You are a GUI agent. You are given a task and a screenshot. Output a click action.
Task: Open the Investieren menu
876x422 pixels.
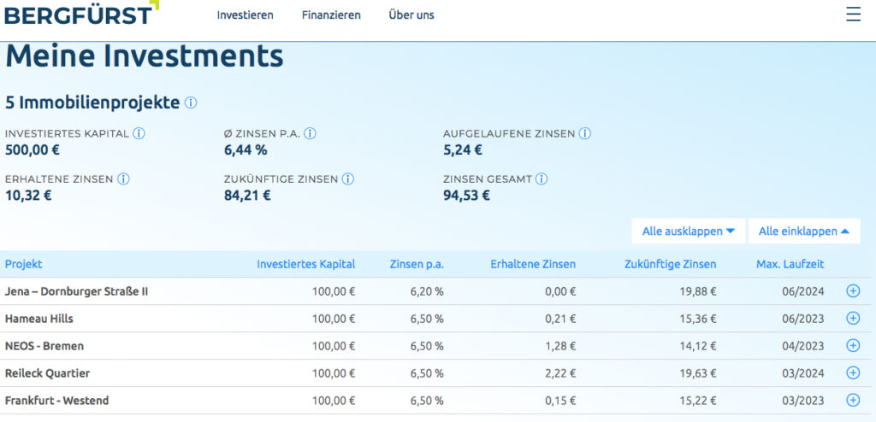coord(246,15)
